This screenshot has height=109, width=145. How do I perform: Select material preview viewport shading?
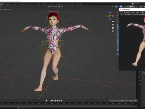(x=132, y=6)
